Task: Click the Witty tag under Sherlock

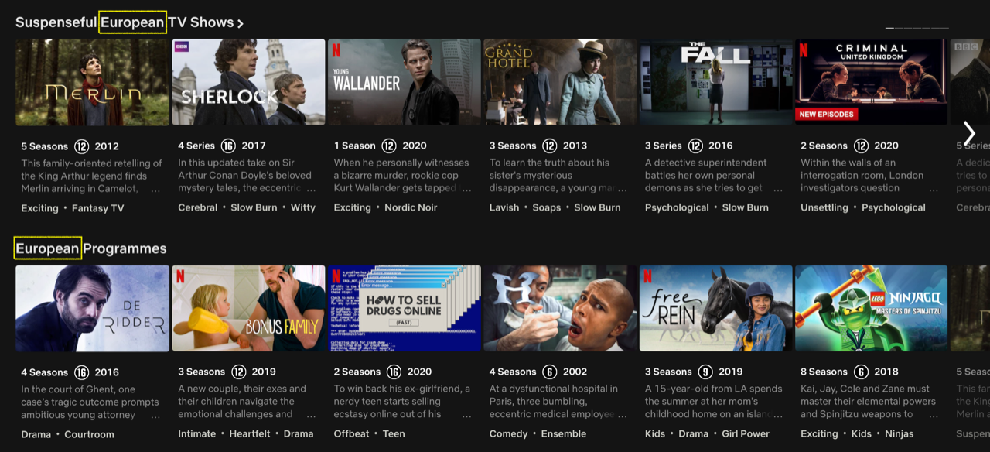Action: click(x=303, y=208)
